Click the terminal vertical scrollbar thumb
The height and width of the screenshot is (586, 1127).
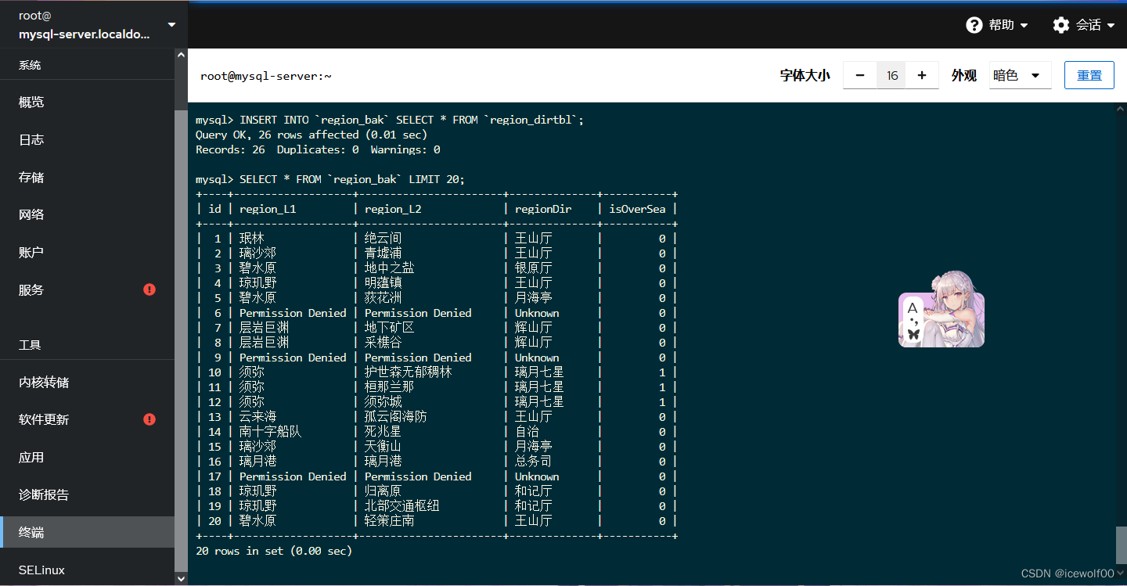1121,545
